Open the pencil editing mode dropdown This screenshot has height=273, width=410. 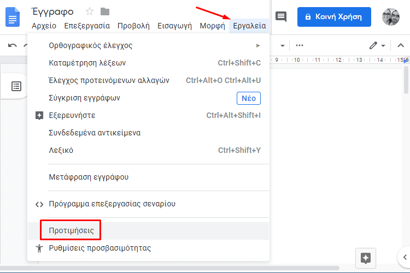click(377, 45)
